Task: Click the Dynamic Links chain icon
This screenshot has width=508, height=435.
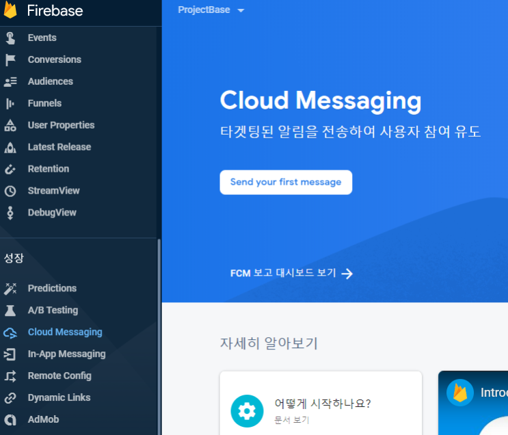Action: click(10, 397)
